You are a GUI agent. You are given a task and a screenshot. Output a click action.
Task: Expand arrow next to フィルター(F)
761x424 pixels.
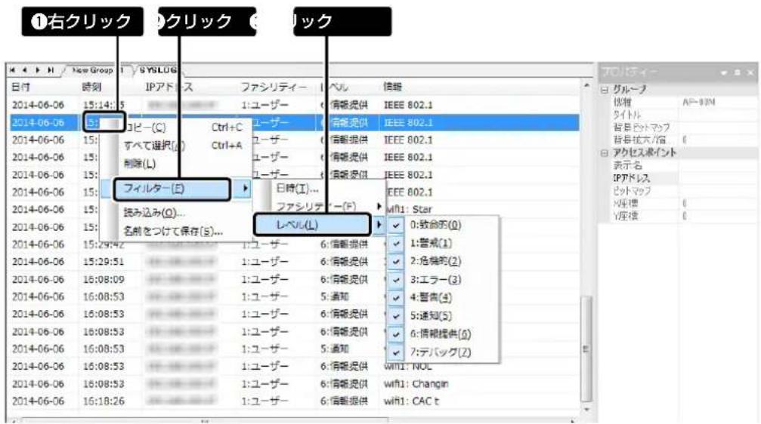click(x=246, y=189)
